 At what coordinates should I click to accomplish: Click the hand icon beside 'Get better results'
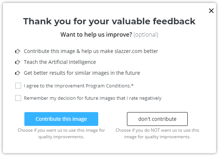[17, 73]
